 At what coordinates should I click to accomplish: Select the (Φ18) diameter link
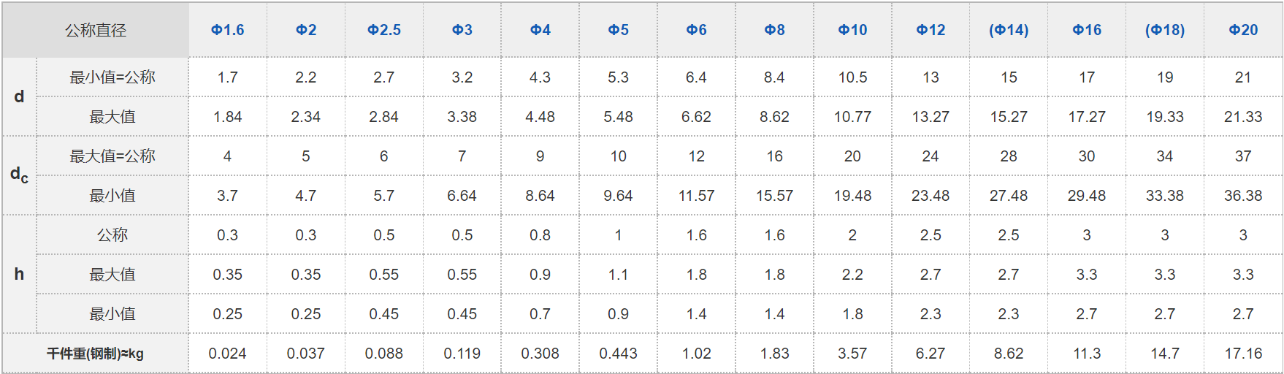1165,30
